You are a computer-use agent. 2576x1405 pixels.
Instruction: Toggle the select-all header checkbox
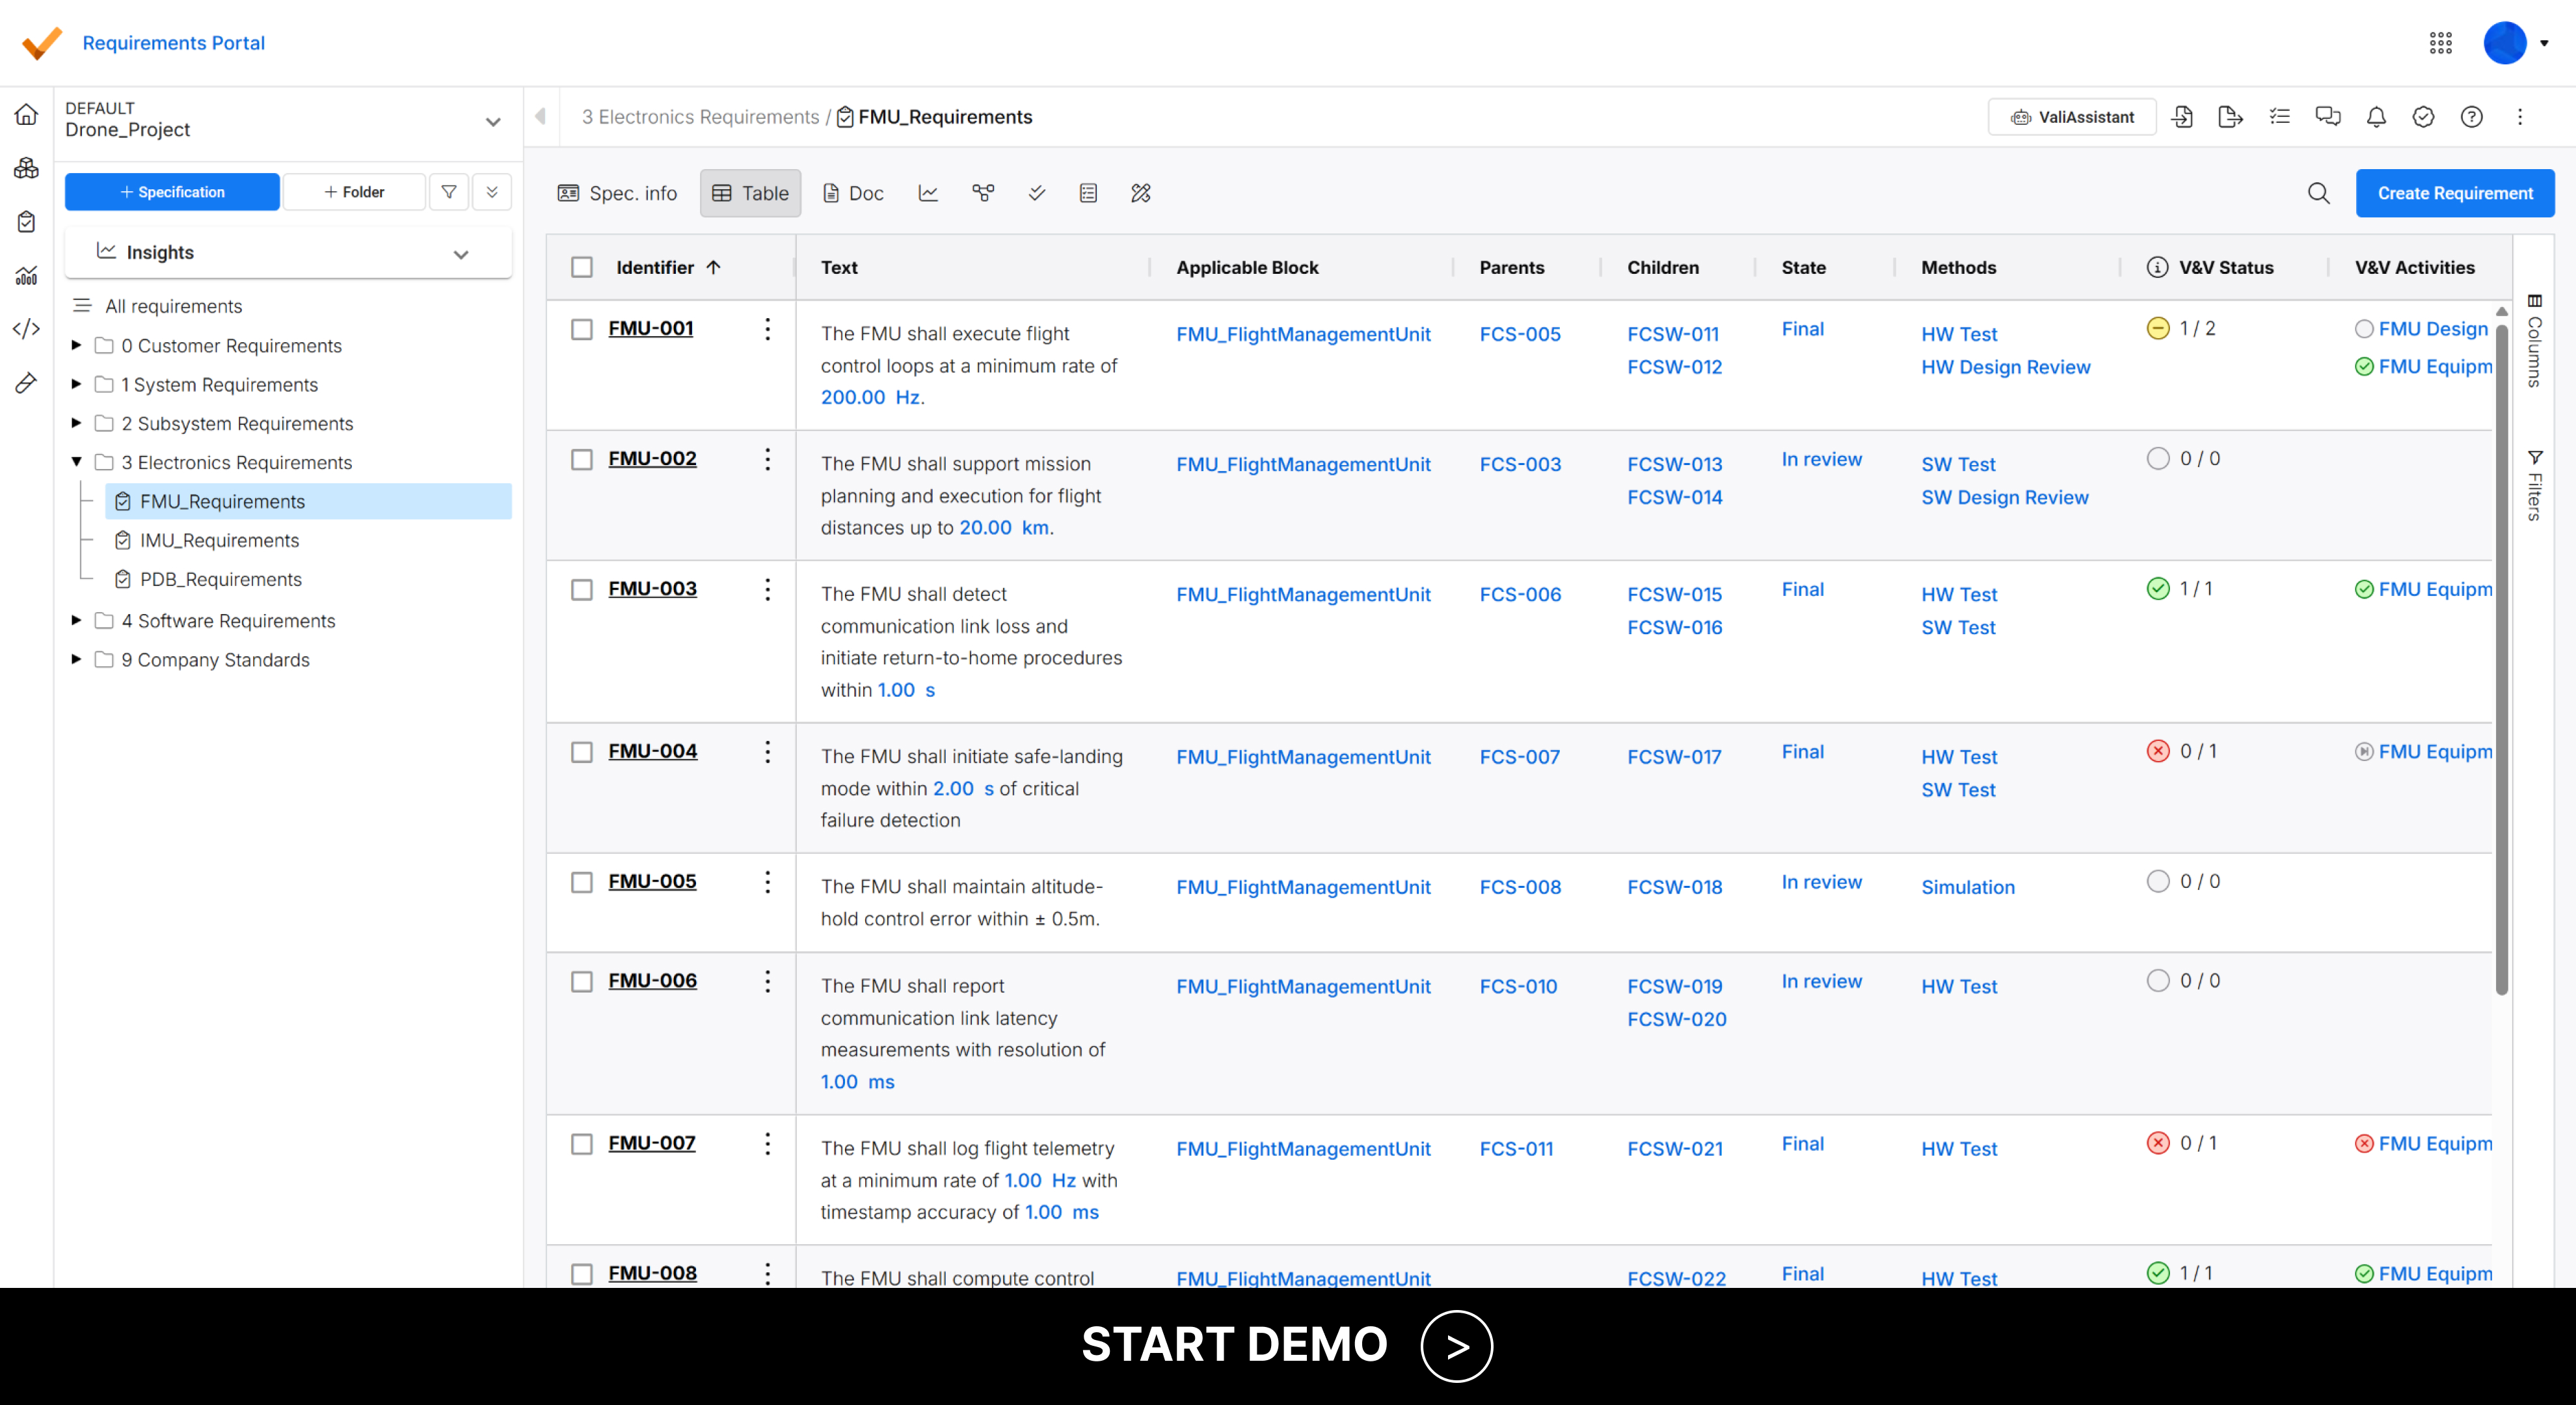(x=582, y=267)
